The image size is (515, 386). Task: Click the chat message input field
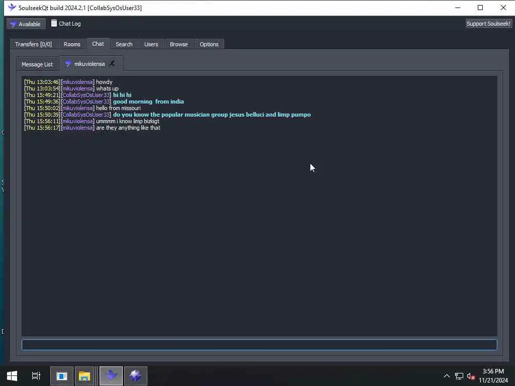tap(260, 344)
